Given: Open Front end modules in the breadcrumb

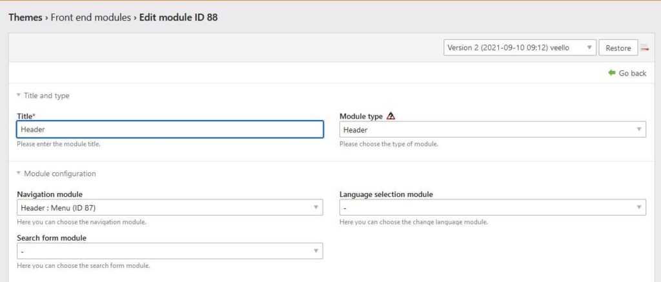Looking at the screenshot, I should (x=91, y=17).
